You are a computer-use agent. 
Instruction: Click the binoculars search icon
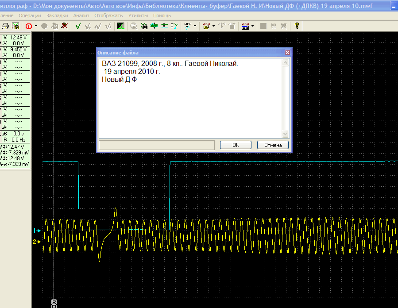coord(144,26)
